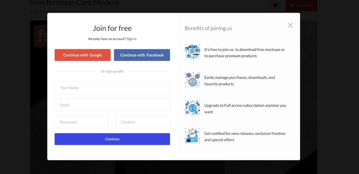Select the Password field
This screenshot has width=359, height=174.
[x=81, y=122]
